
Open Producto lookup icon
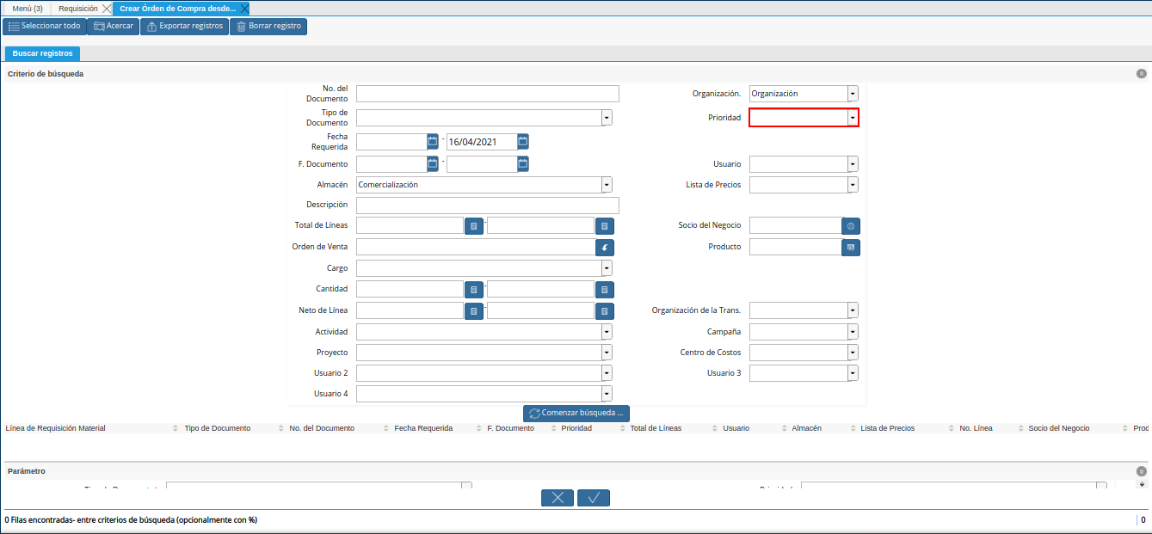[851, 248]
